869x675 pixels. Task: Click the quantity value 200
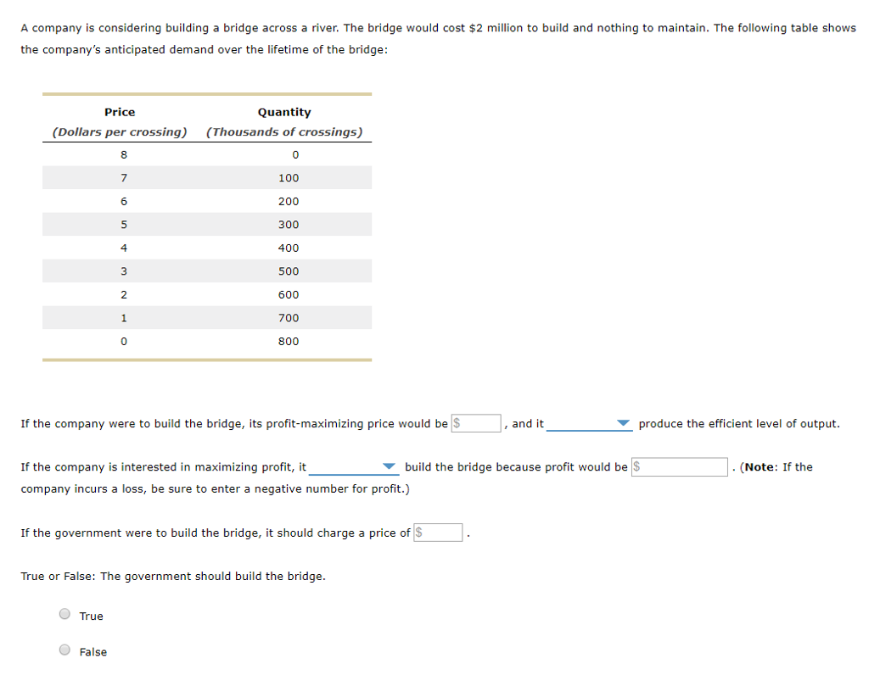click(x=289, y=201)
